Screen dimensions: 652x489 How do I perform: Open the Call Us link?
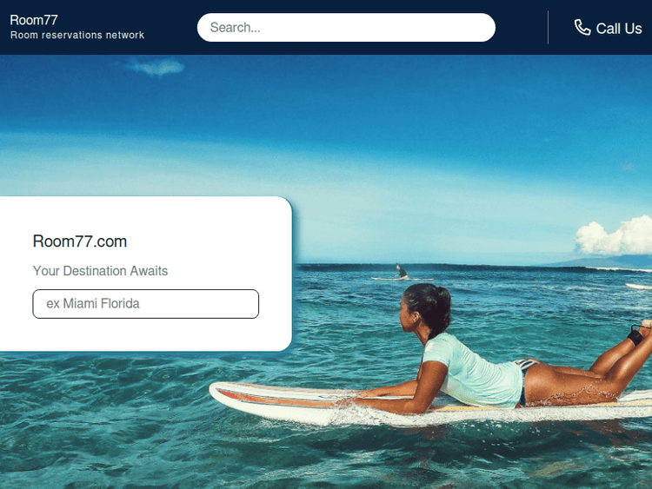point(608,28)
